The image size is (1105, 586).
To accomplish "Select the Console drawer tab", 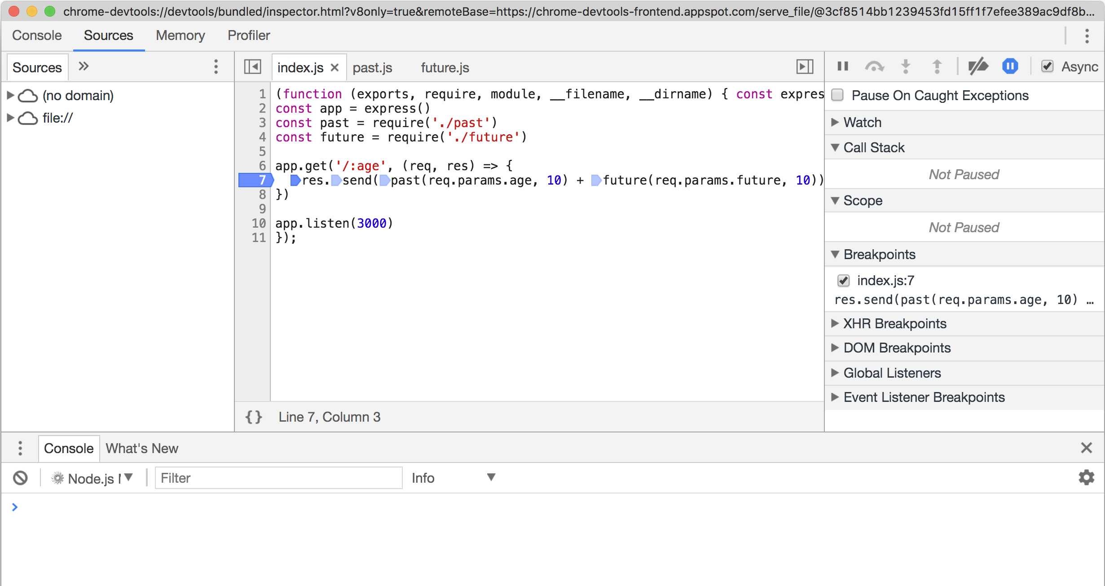I will click(x=69, y=448).
